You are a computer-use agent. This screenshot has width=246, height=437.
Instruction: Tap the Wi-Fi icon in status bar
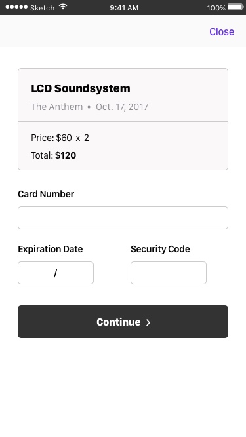(64, 7)
